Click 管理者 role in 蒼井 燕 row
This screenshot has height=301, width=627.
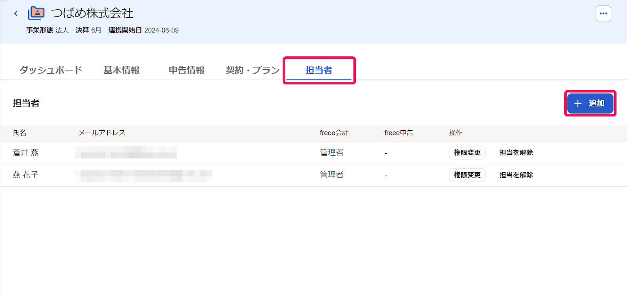coord(332,153)
